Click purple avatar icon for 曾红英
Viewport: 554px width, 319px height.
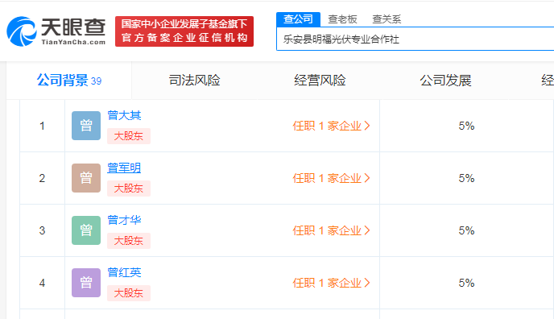[86, 283]
